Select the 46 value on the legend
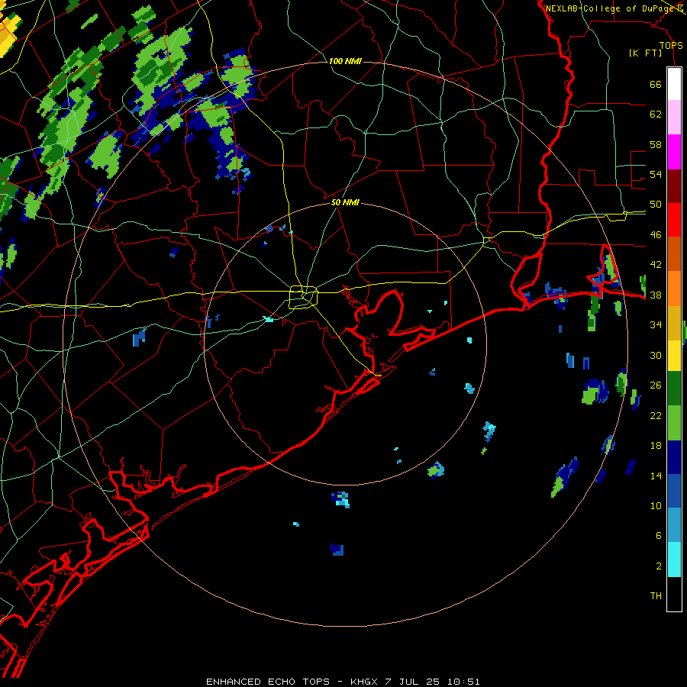687x687 pixels. click(x=656, y=235)
